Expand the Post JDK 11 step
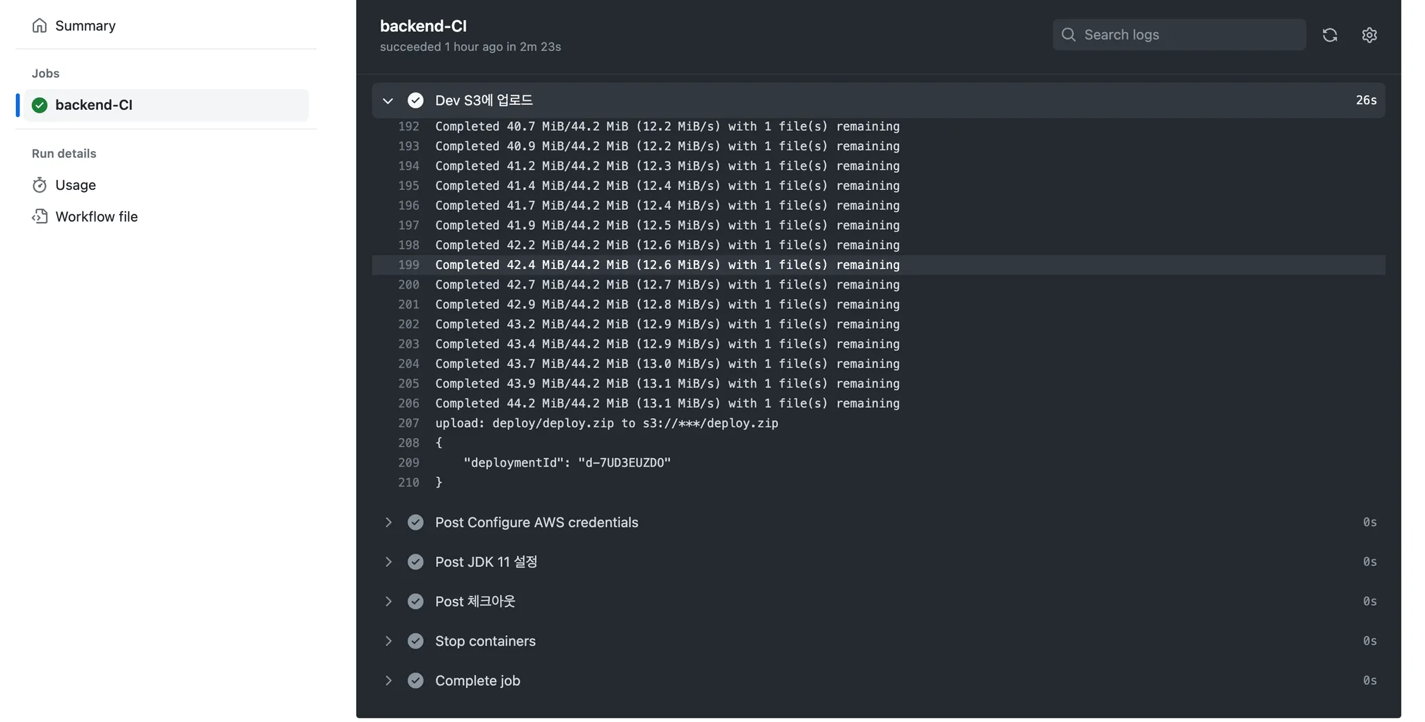 (x=388, y=562)
